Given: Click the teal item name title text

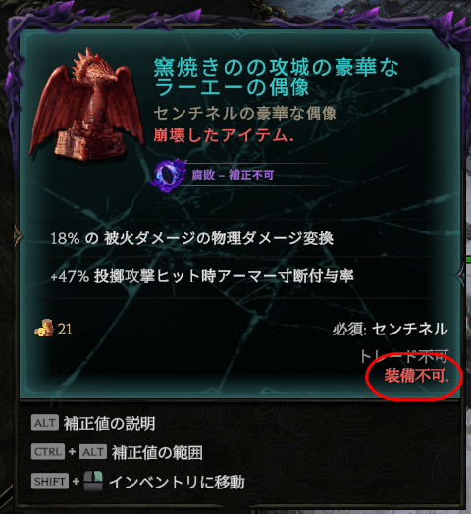Looking at the screenshot, I should coord(276,77).
